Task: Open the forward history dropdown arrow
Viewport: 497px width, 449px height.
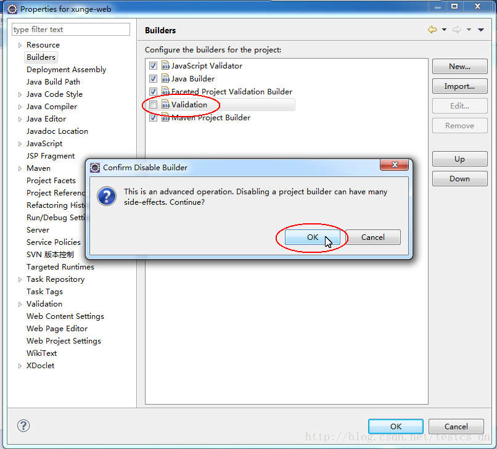Action: [469, 30]
